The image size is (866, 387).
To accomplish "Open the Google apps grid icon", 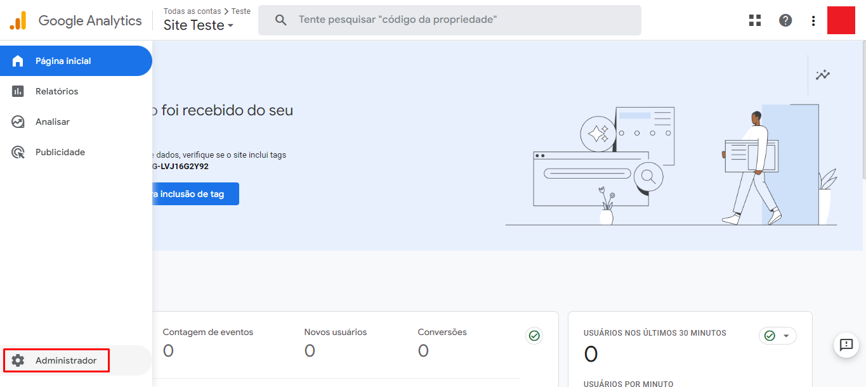I will [755, 20].
